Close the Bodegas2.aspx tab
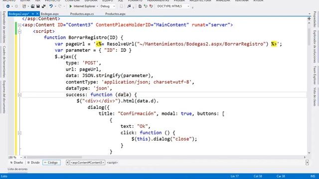Viewport: 319px width, 179px height. point(37,14)
